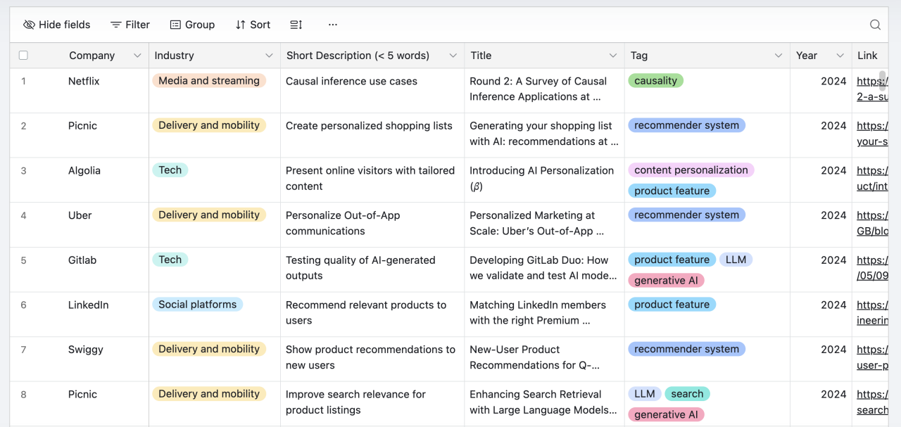Click Delivery and mobility in the Swiggy row
This screenshot has height=427, width=901.
(x=209, y=349)
